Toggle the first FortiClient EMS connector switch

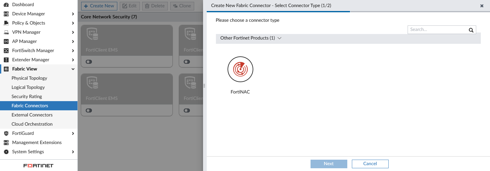click(x=89, y=62)
